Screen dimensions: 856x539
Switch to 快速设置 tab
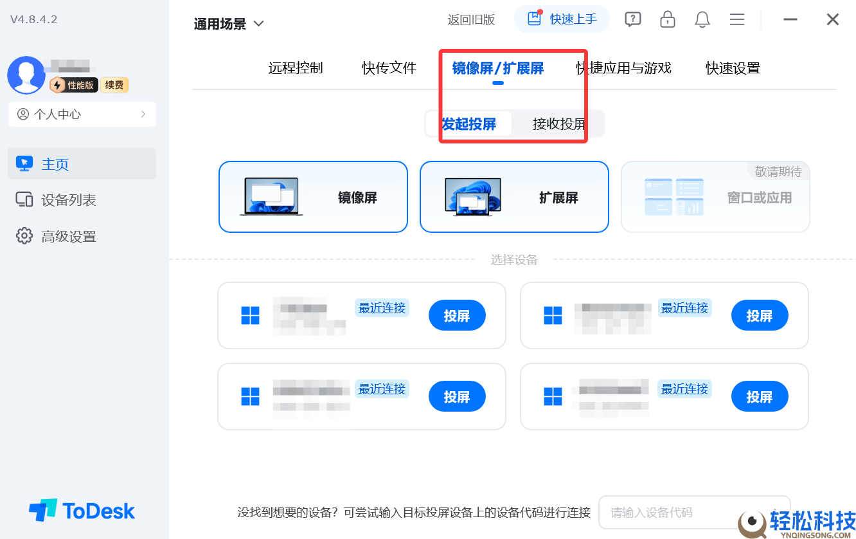point(733,68)
